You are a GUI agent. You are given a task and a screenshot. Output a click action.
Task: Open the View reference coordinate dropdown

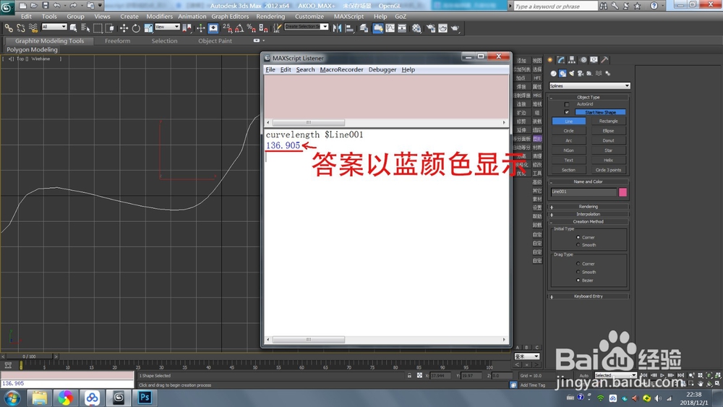(x=167, y=27)
